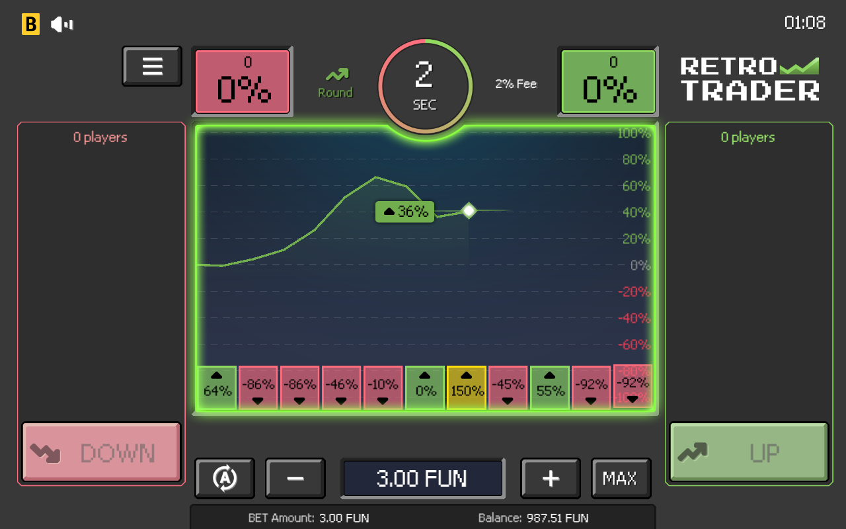Place an UP bet
Image resolution: width=846 pixels, height=529 pixels.
coord(749,452)
